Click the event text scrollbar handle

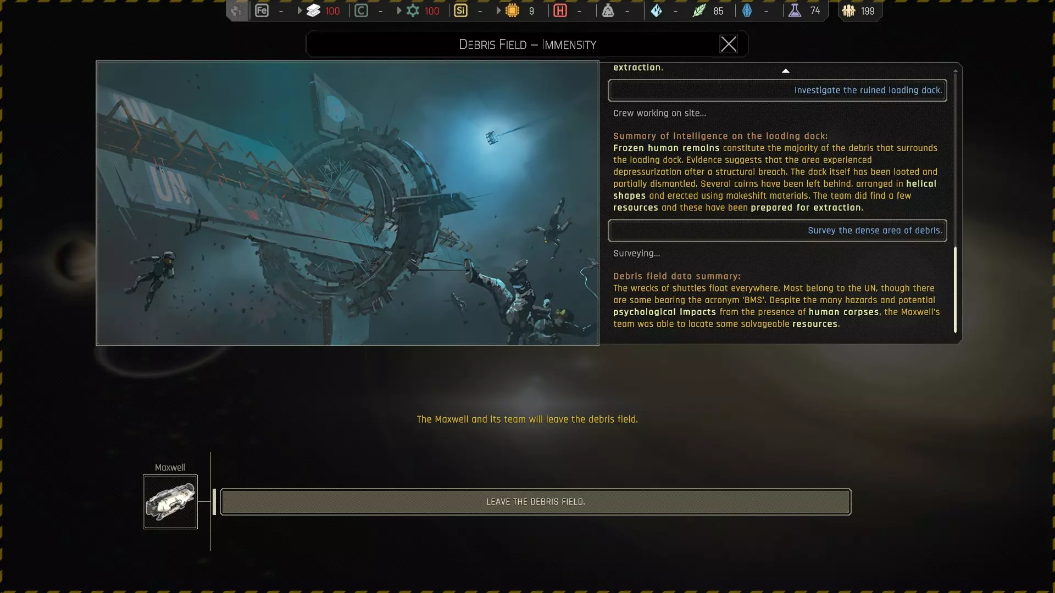955,289
